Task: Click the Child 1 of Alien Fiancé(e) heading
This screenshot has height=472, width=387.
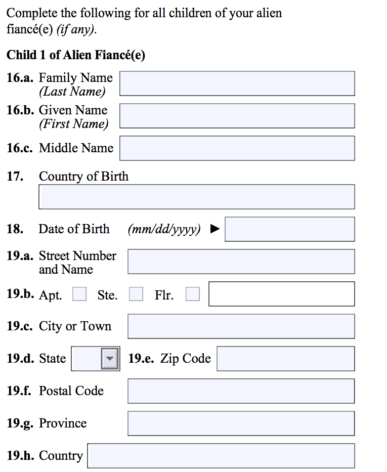Action: tap(76, 55)
